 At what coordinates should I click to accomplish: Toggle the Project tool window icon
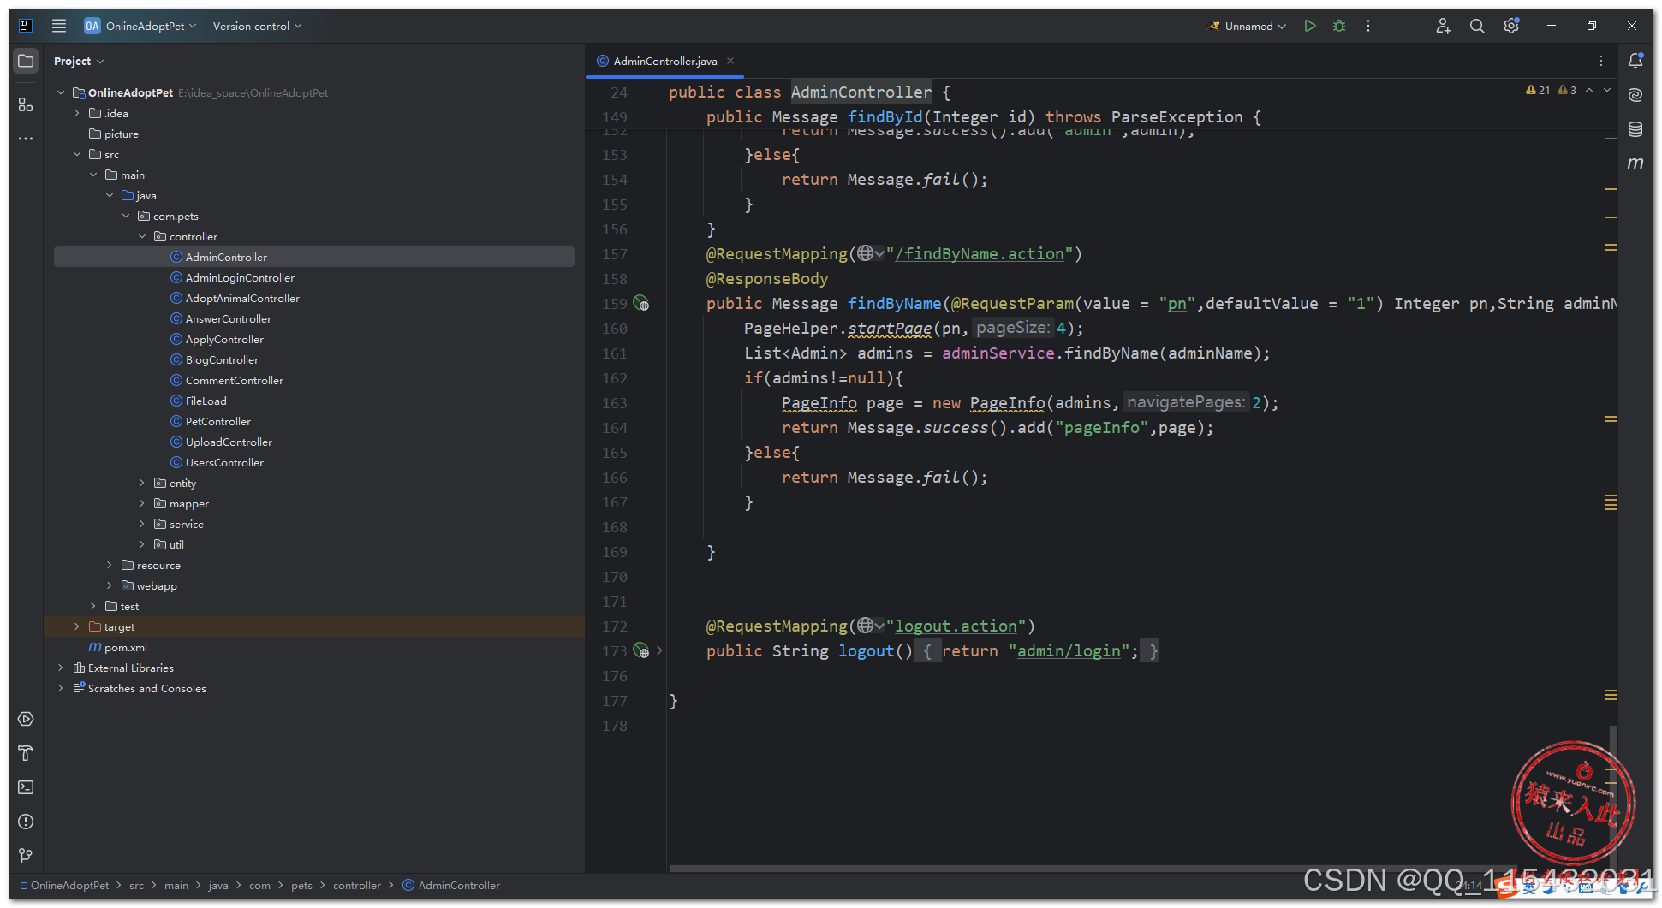click(26, 61)
